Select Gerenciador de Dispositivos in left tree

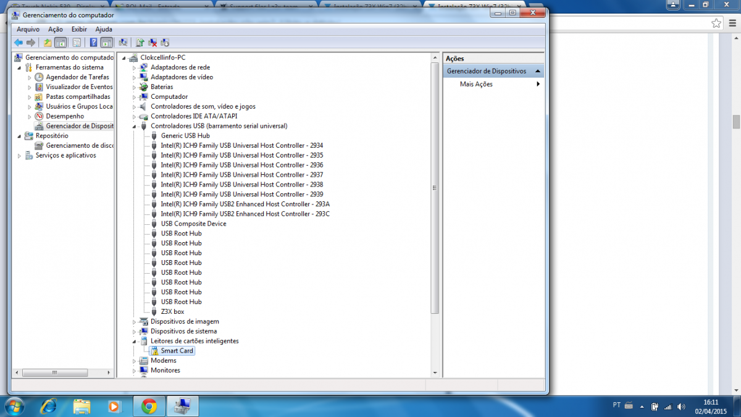pos(79,126)
